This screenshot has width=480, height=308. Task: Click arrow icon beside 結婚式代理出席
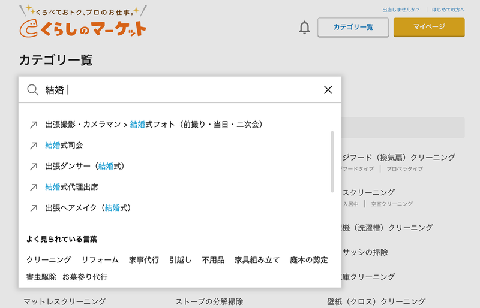34,187
